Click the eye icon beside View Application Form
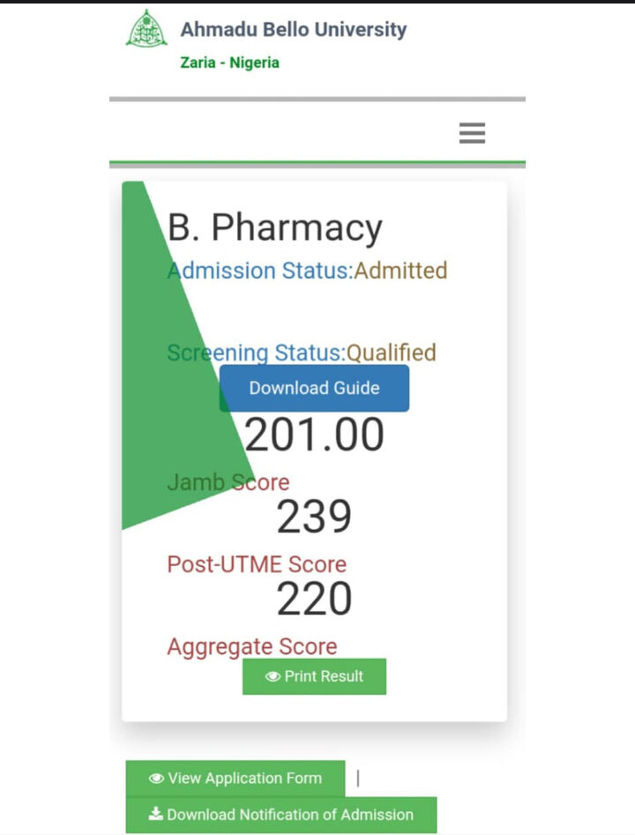This screenshot has height=835, width=635. pyautogui.click(x=157, y=779)
